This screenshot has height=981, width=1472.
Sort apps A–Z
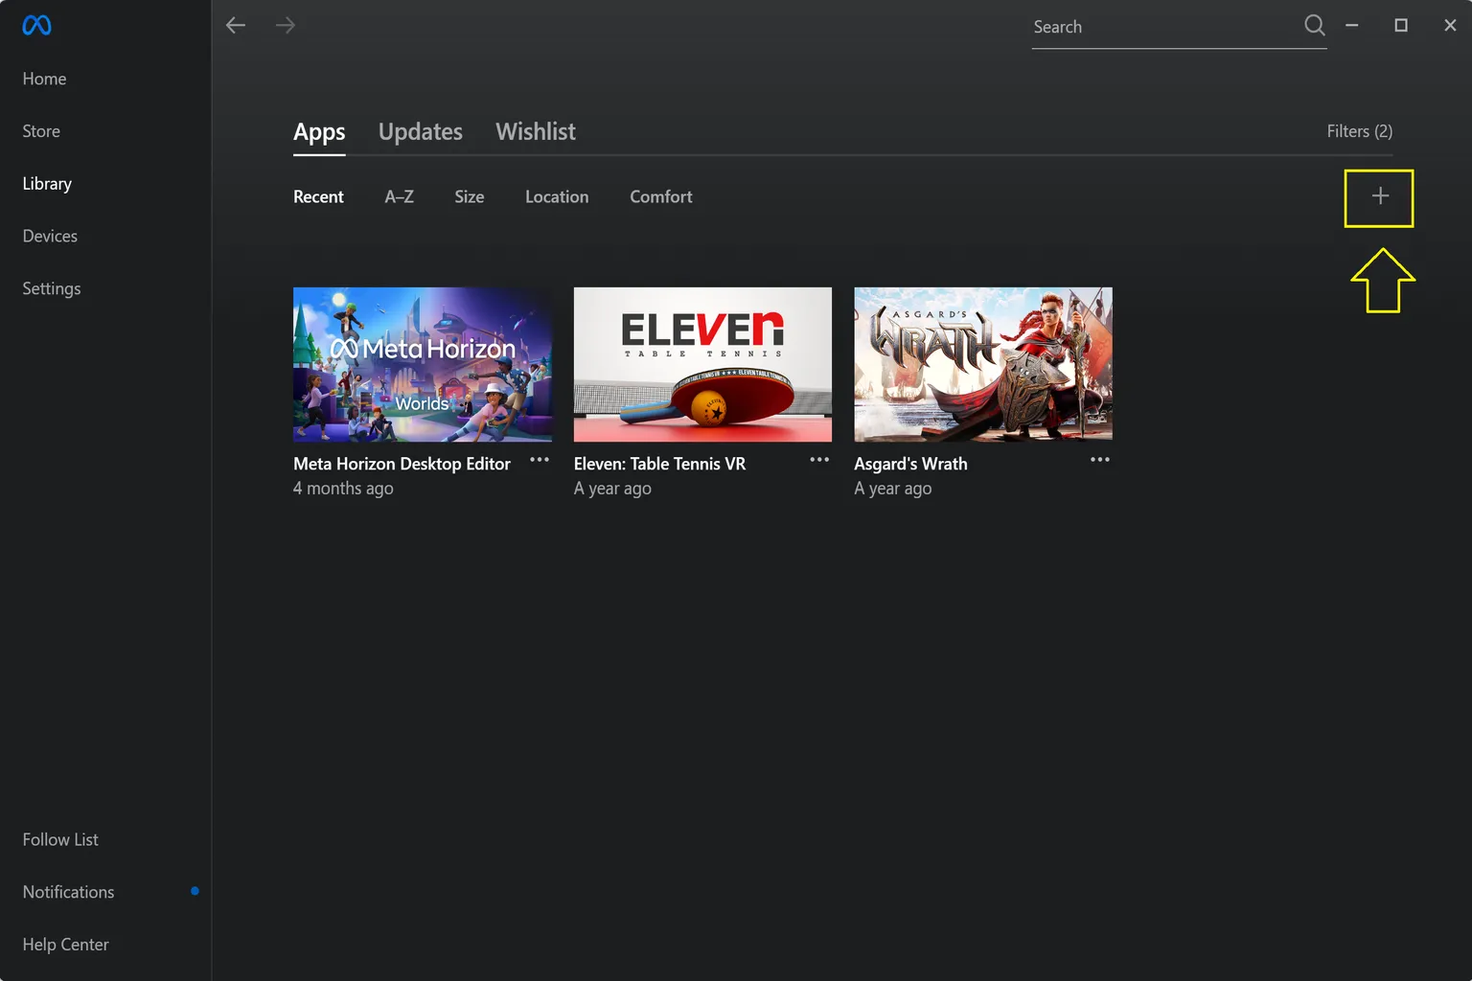click(x=400, y=196)
